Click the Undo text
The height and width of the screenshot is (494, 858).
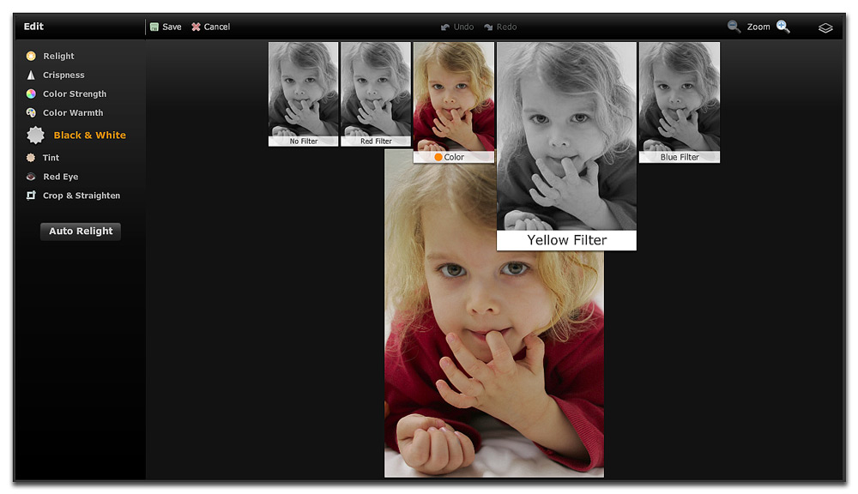click(463, 27)
